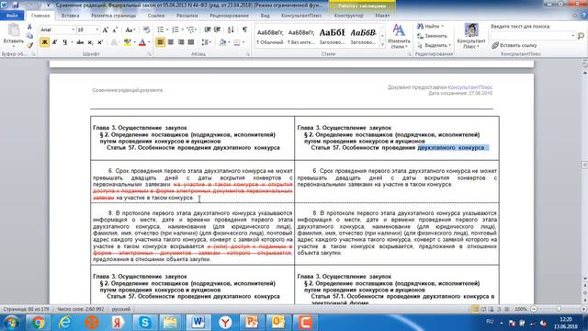The width and height of the screenshot is (588, 331).
Task: Click the Windows Start button
Action: [11, 323]
